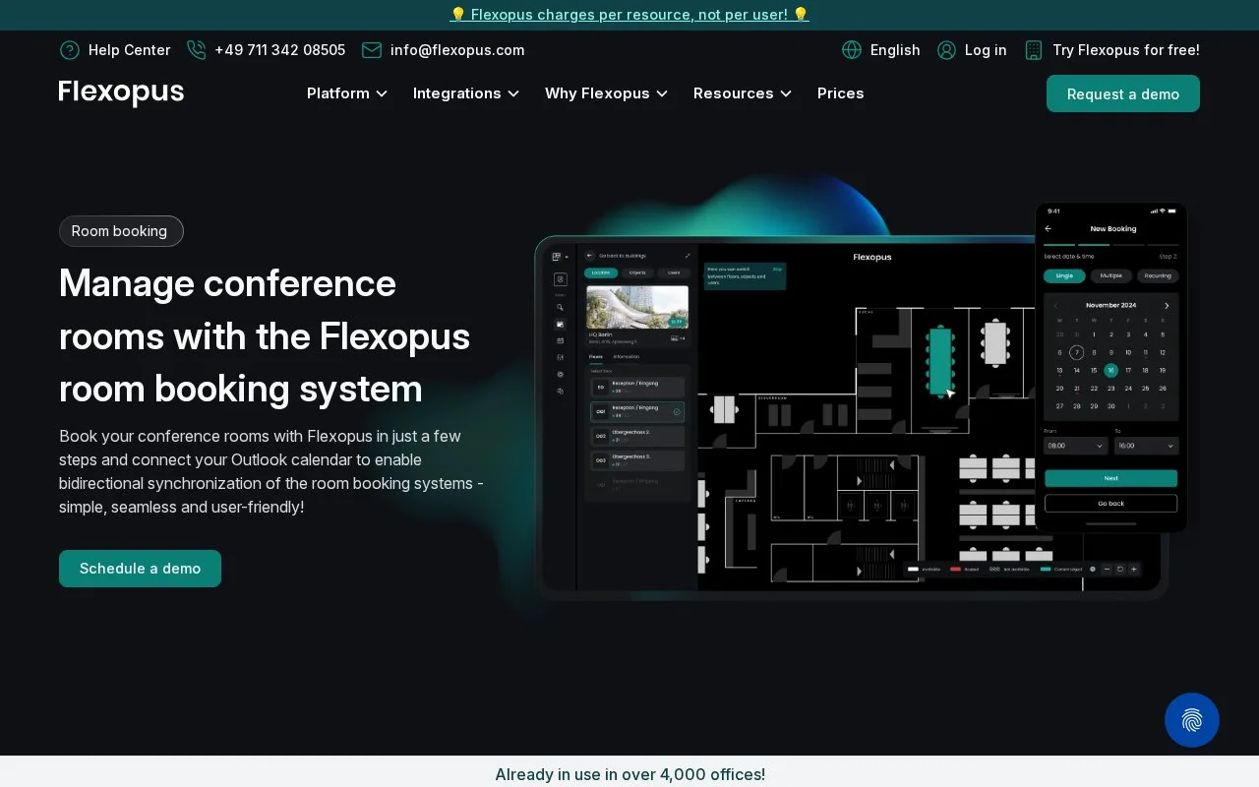Click the Schedule a demo button
Image resolution: width=1259 pixels, height=787 pixels.
pyautogui.click(x=140, y=569)
